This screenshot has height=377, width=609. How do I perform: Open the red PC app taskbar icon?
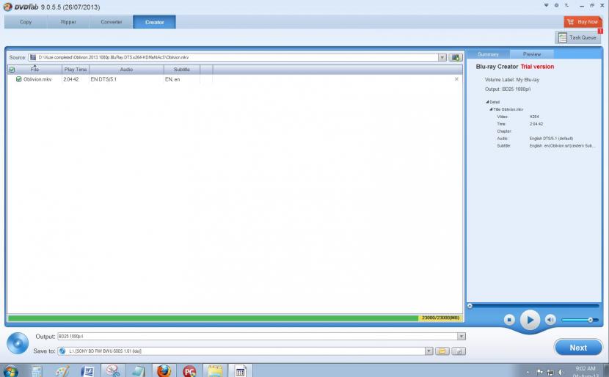(x=189, y=371)
